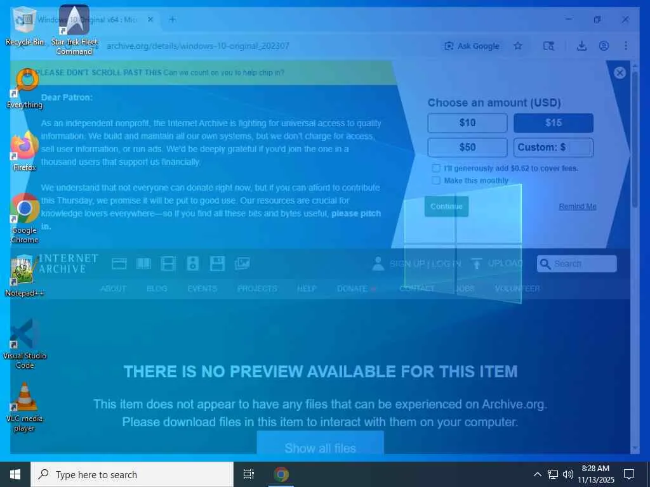Open the JOBS navigation item
Image resolution: width=650 pixels, height=487 pixels.
click(465, 289)
